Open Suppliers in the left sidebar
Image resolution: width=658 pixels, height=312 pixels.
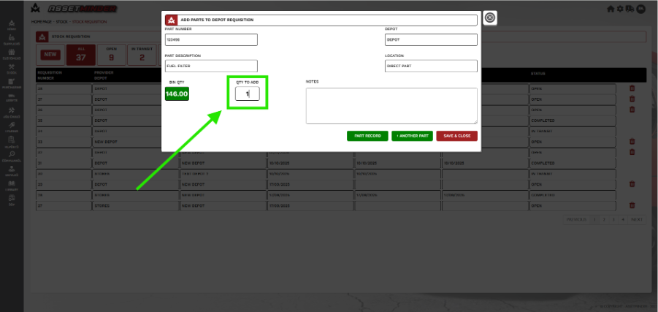tap(12, 39)
